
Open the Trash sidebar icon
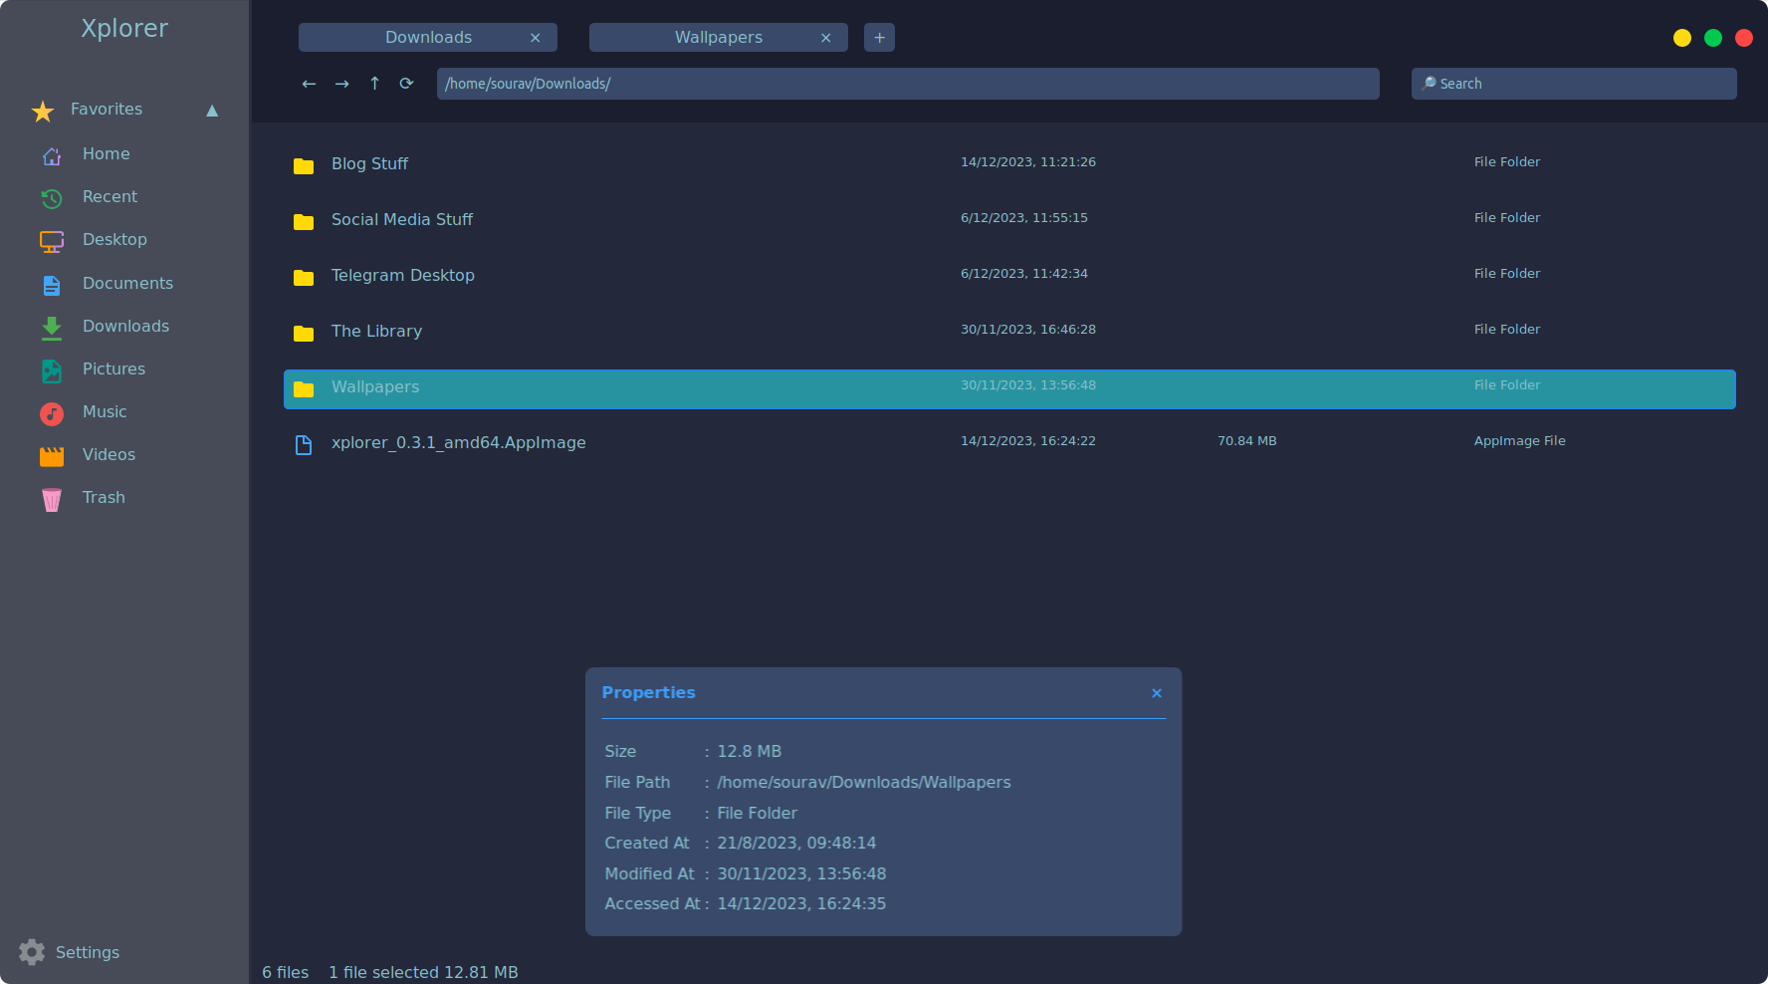click(x=52, y=498)
